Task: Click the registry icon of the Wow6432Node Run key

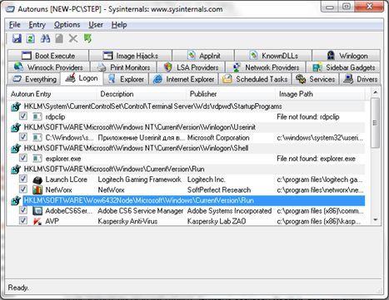Action: coord(16,200)
